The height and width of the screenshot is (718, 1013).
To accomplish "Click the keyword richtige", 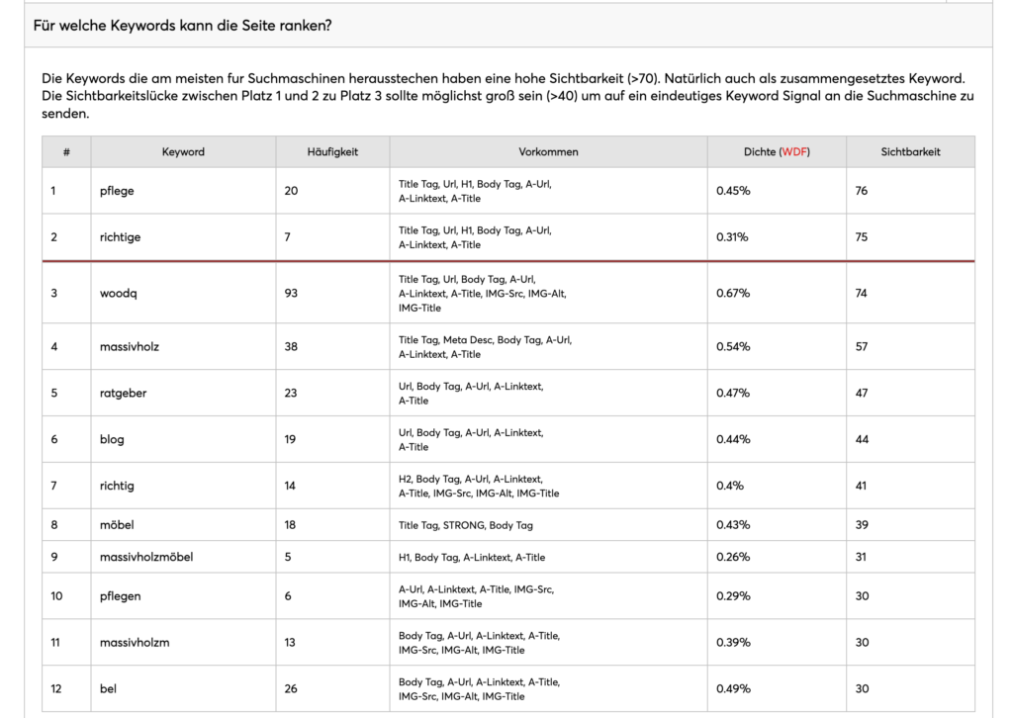I will pyautogui.click(x=120, y=237).
